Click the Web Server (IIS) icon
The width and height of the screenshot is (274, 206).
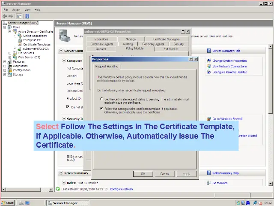(15, 57)
